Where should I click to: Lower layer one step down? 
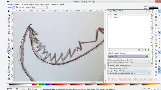[145, 50]
